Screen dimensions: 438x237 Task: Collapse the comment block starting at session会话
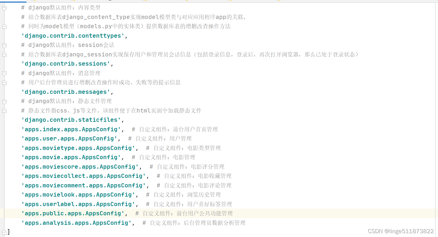click(4, 45)
